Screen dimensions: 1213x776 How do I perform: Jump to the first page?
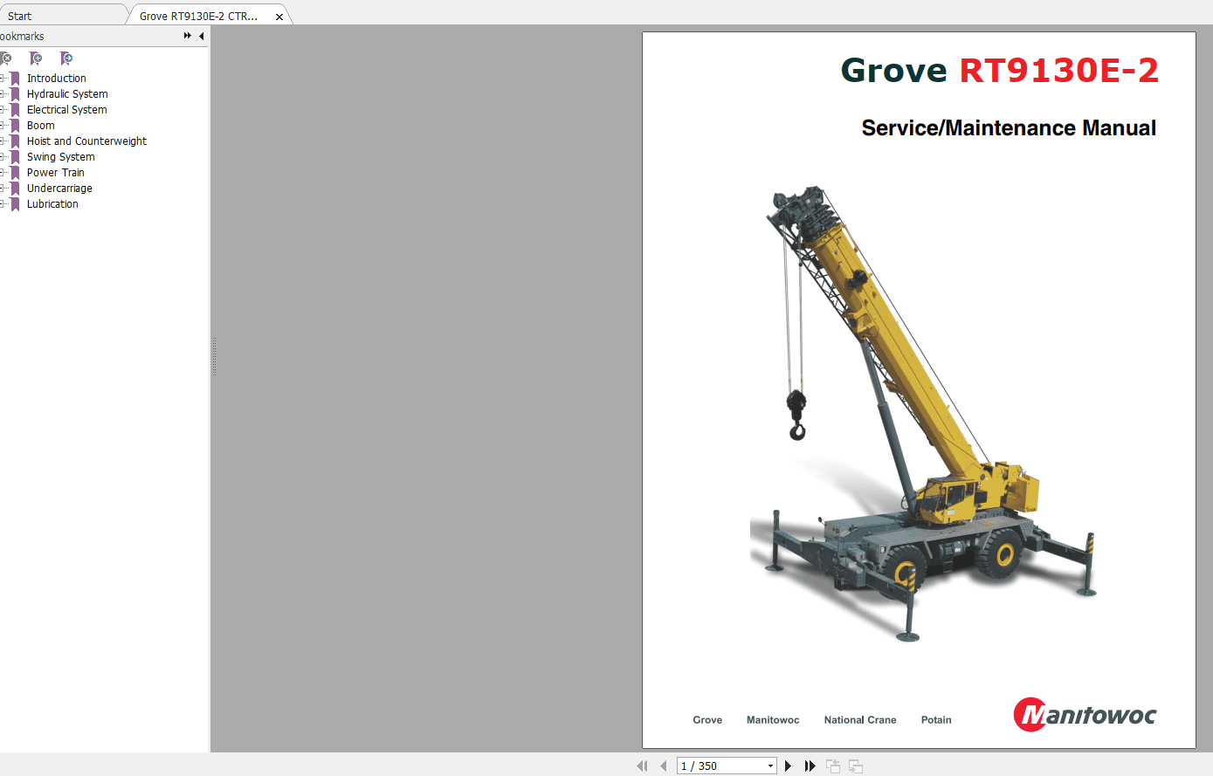point(642,766)
